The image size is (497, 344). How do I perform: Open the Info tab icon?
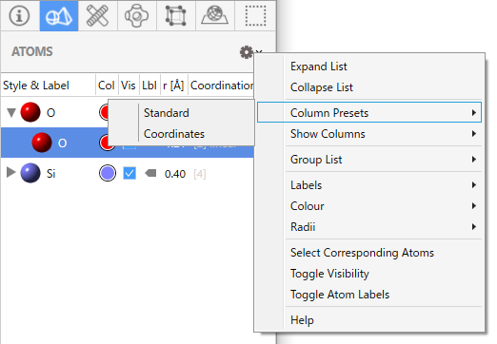19,15
